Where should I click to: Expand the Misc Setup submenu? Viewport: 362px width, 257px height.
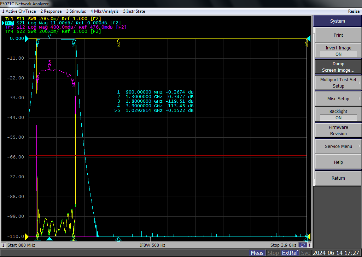[x=338, y=98]
